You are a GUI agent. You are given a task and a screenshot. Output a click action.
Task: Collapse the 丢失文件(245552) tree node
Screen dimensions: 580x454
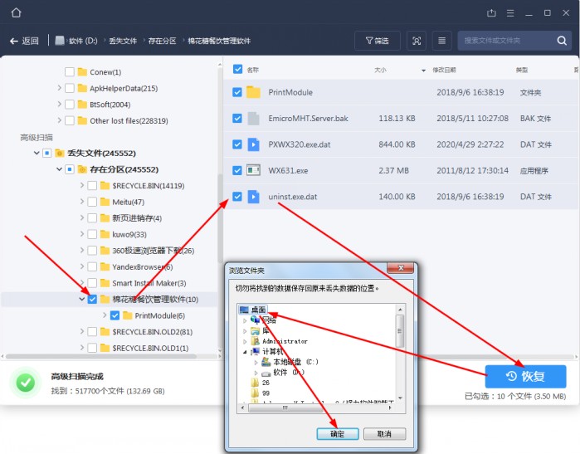[37, 154]
